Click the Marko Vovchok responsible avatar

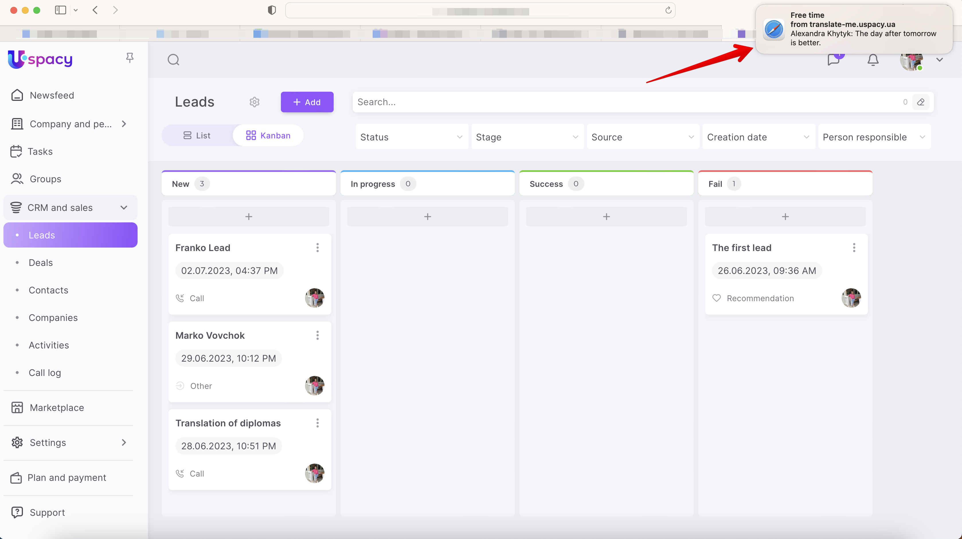point(314,386)
